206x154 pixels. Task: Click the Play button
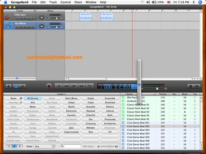(74, 86)
